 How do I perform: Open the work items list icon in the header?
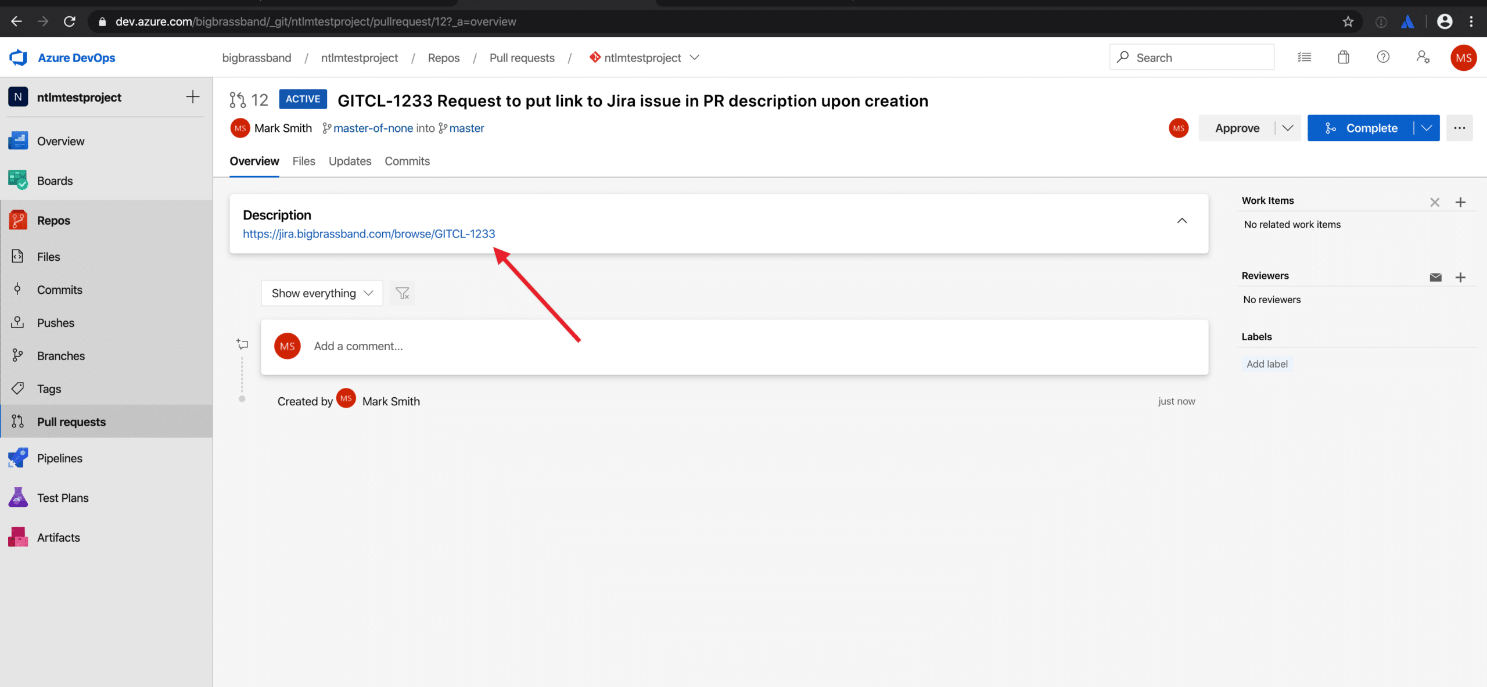tap(1305, 57)
